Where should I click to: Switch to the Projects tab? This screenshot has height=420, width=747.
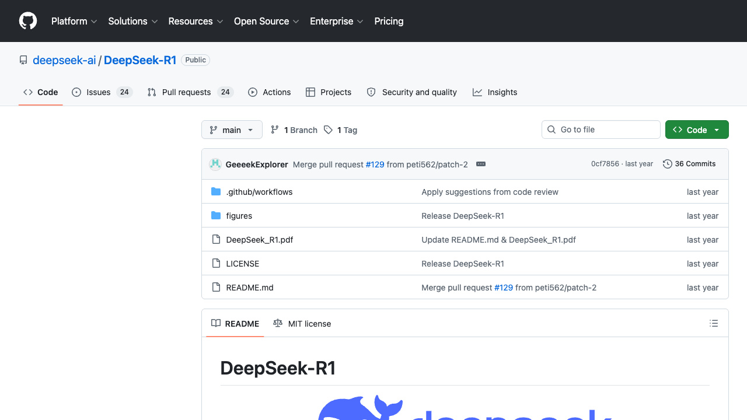tap(329, 92)
